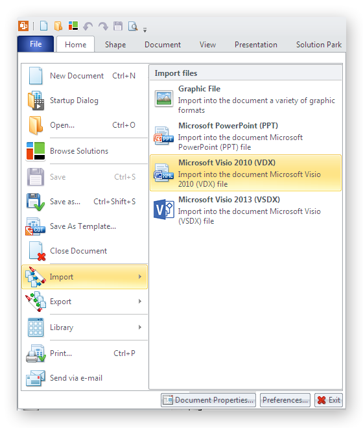This screenshot has height=428, width=363.
Task: Open the Preferences... button
Action: [285, 400]
